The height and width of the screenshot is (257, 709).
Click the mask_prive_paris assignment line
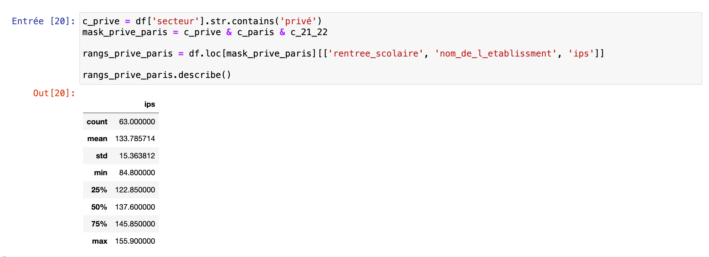click(205, 32)
